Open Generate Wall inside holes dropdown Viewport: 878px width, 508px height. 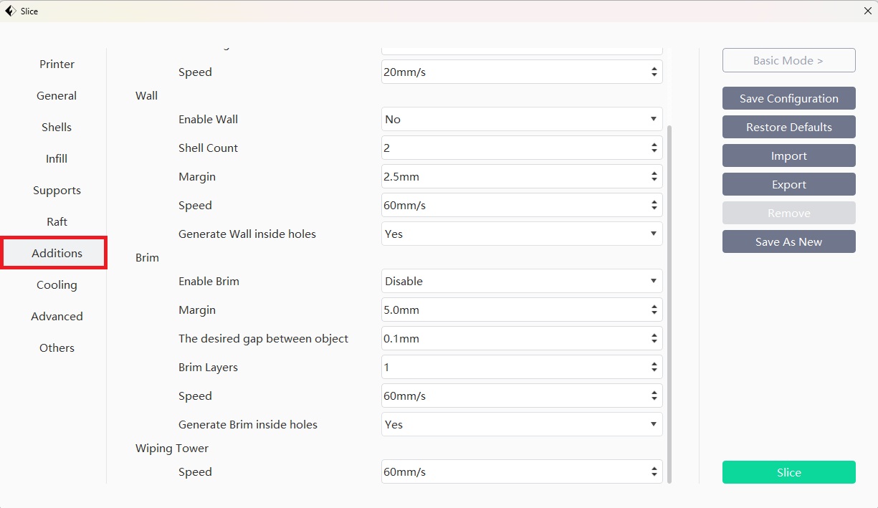click(x=521, y=234)
